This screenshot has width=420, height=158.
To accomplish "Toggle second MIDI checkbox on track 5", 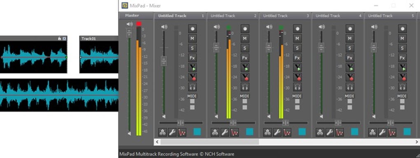I will coord(402,107).
